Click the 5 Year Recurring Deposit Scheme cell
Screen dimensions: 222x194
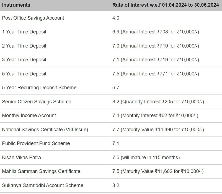[39, 88]
